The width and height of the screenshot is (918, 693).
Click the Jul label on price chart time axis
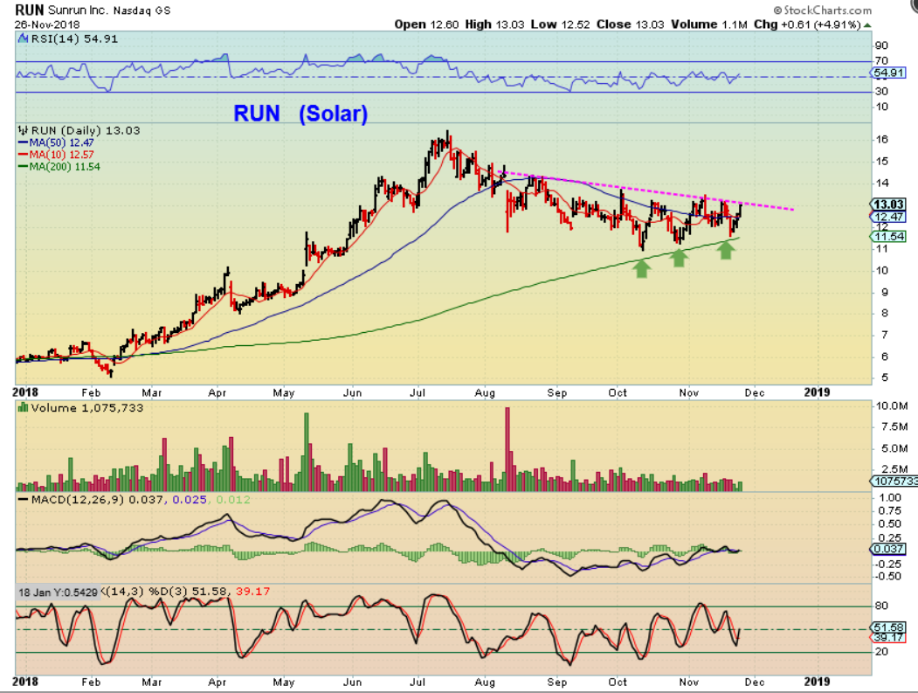click(418, 392)
